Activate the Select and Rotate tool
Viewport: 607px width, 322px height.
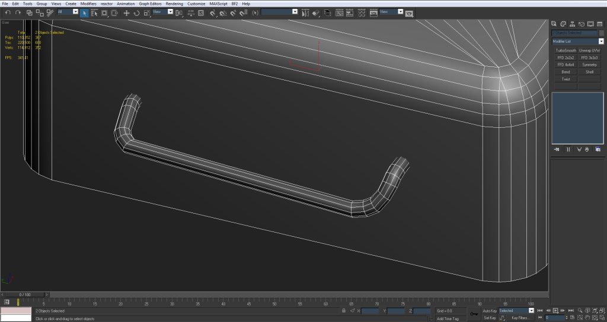point(137,12)
